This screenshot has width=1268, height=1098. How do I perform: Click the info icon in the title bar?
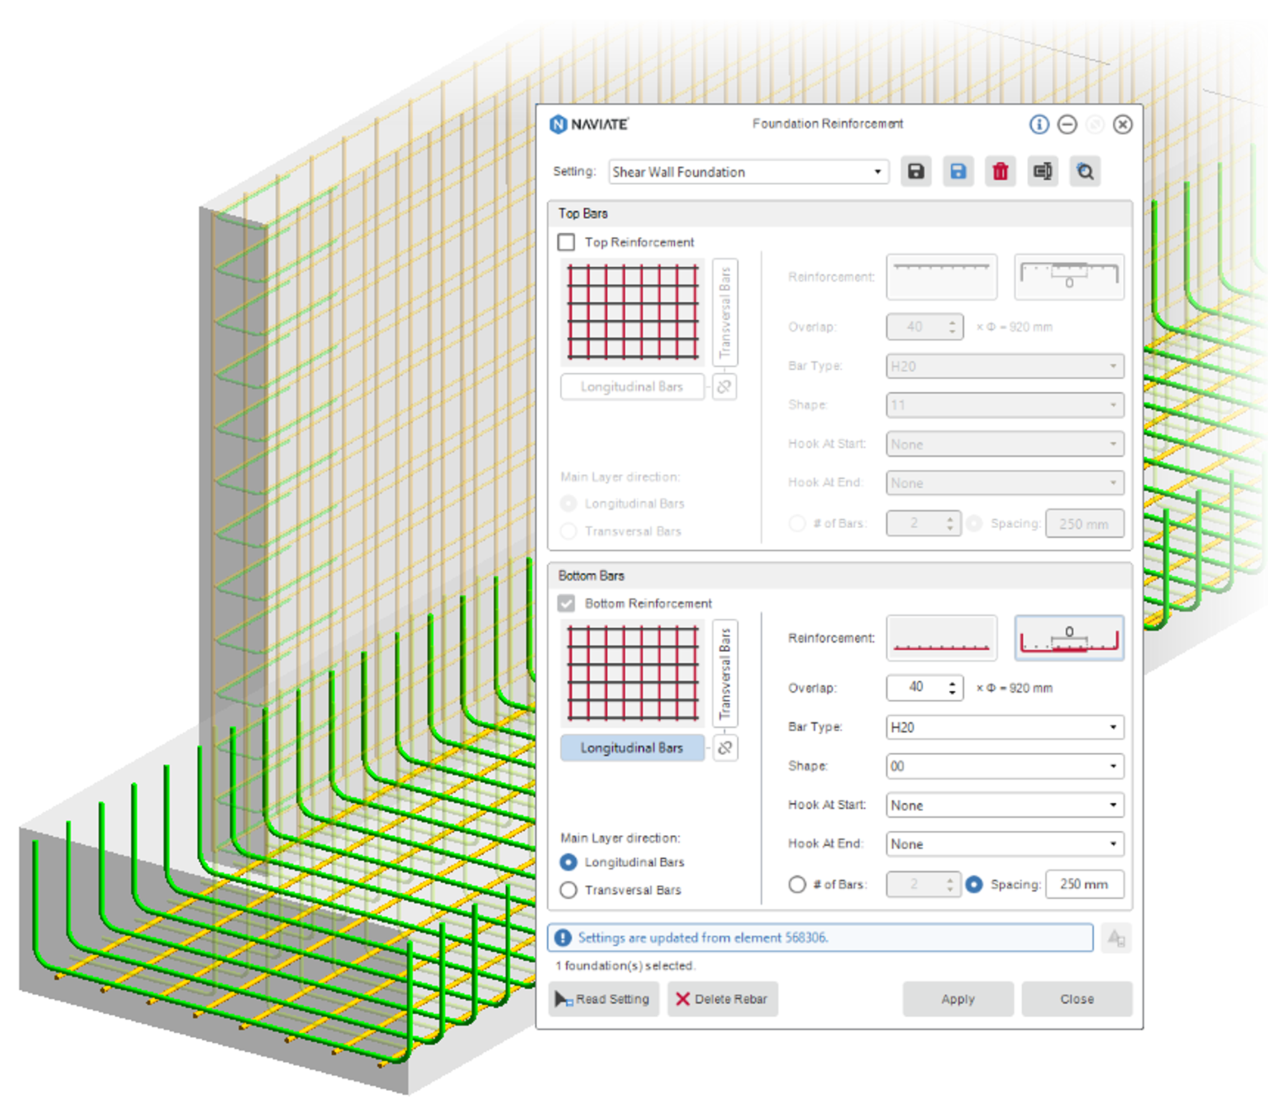tap(1039, 125)
